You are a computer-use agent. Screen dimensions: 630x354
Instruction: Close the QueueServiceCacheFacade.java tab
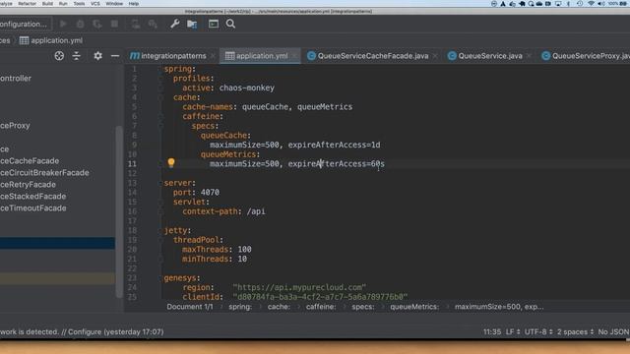[x=435, y=56]
